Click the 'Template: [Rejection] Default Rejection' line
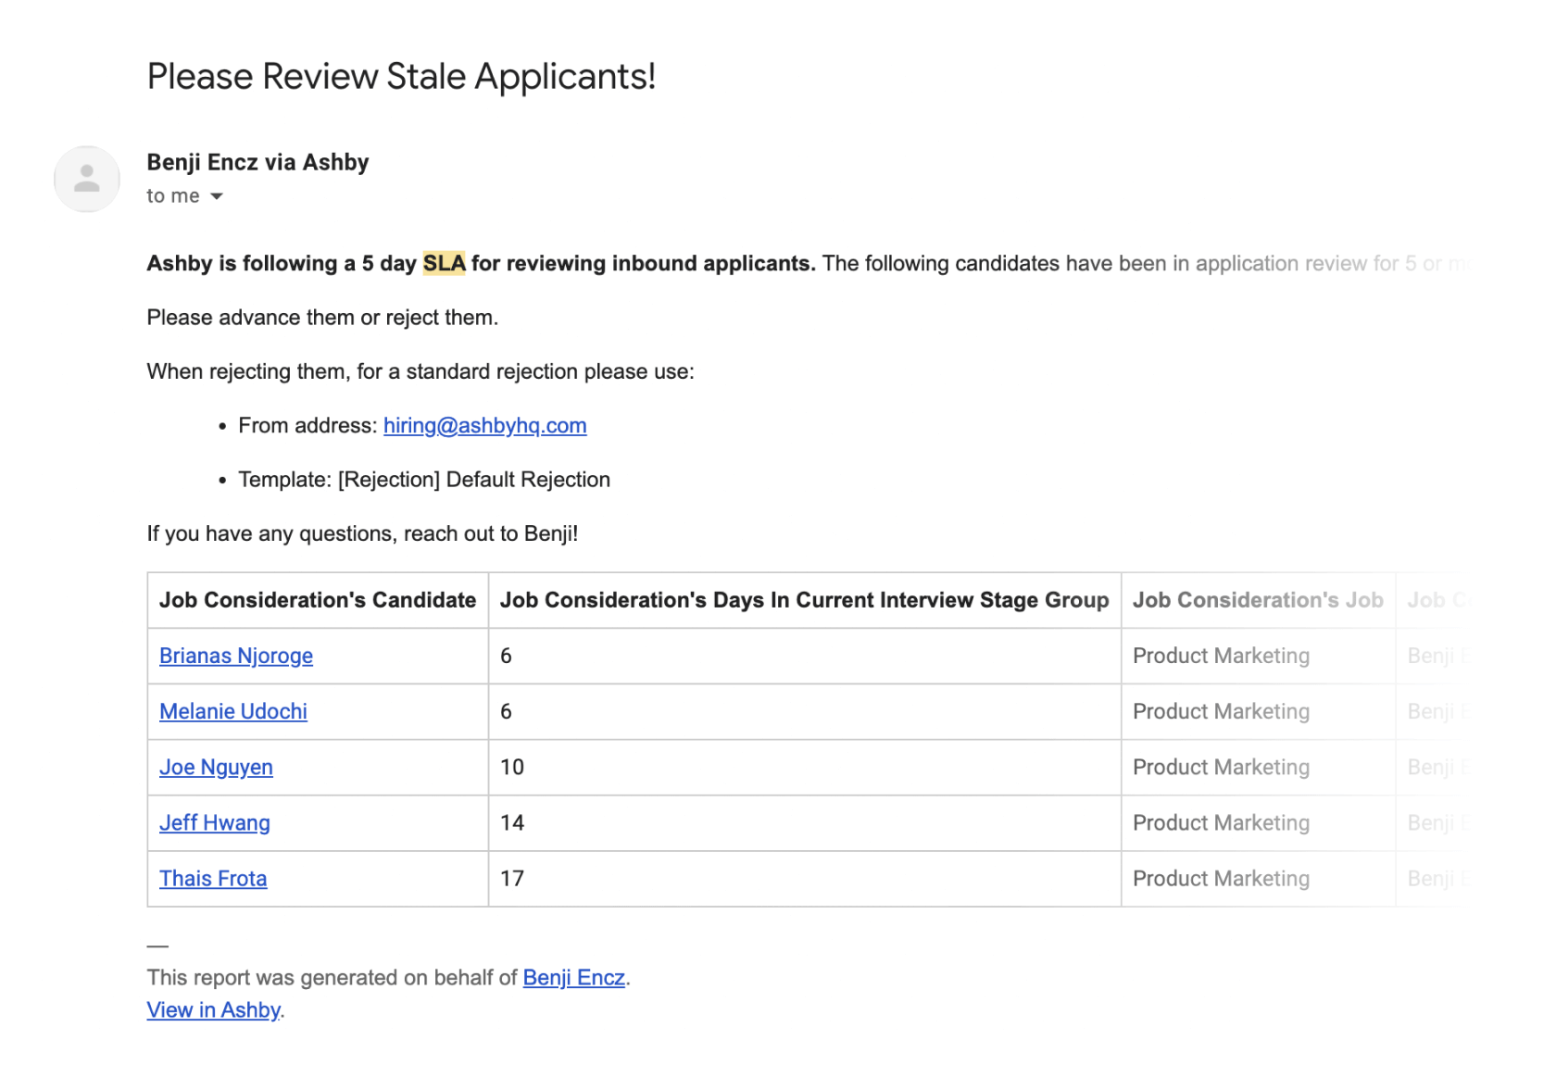1556x1077 pixels. pos(424,480)
